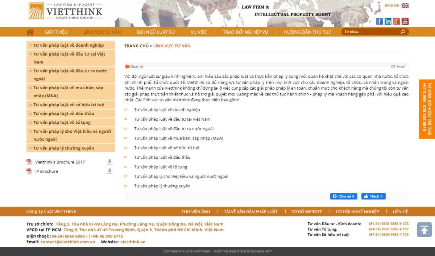Select sidebar item Tư vấn pháp luật về tố tụng
Image resolution: width=435 pixels, height=256 pixels.
click(x=71, y=123)
